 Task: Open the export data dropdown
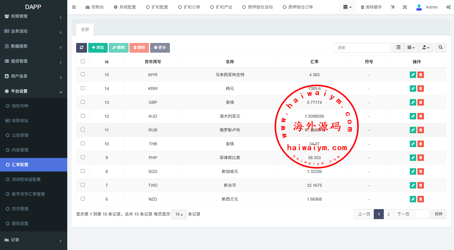pyautogui.click(x=426, y=48)
